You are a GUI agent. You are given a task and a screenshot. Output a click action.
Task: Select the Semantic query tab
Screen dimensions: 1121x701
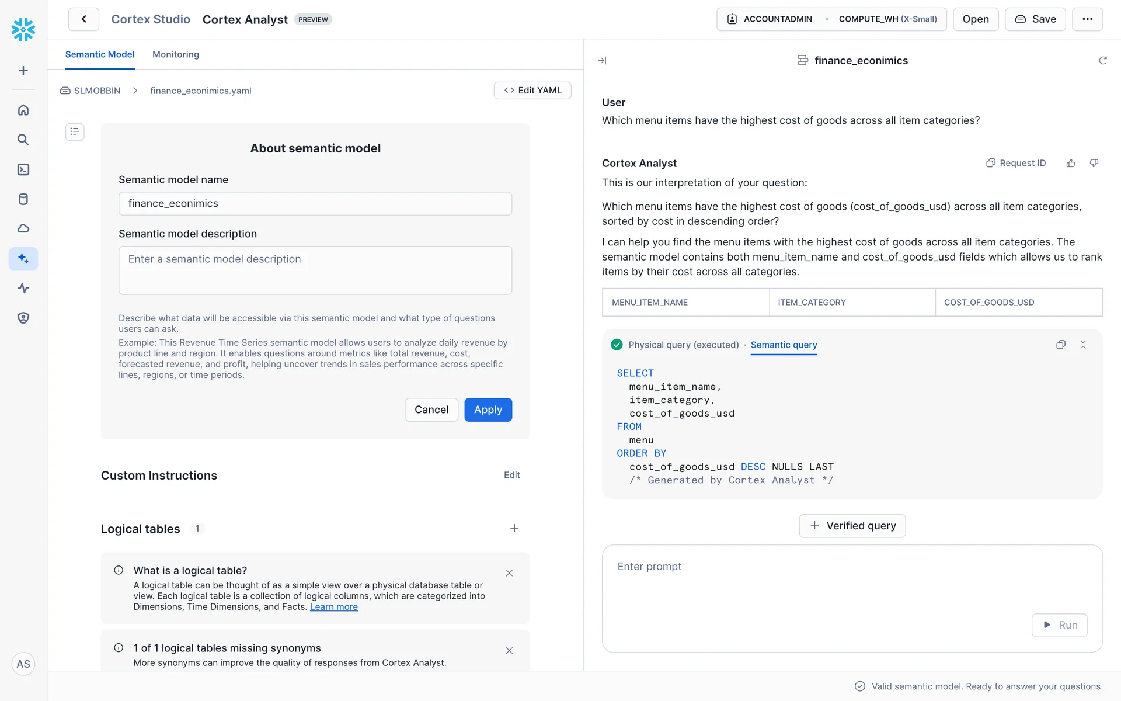coord(784,345)
